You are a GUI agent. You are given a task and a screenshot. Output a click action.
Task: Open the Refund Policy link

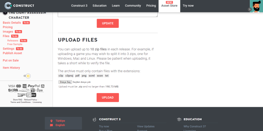(31, 100)
